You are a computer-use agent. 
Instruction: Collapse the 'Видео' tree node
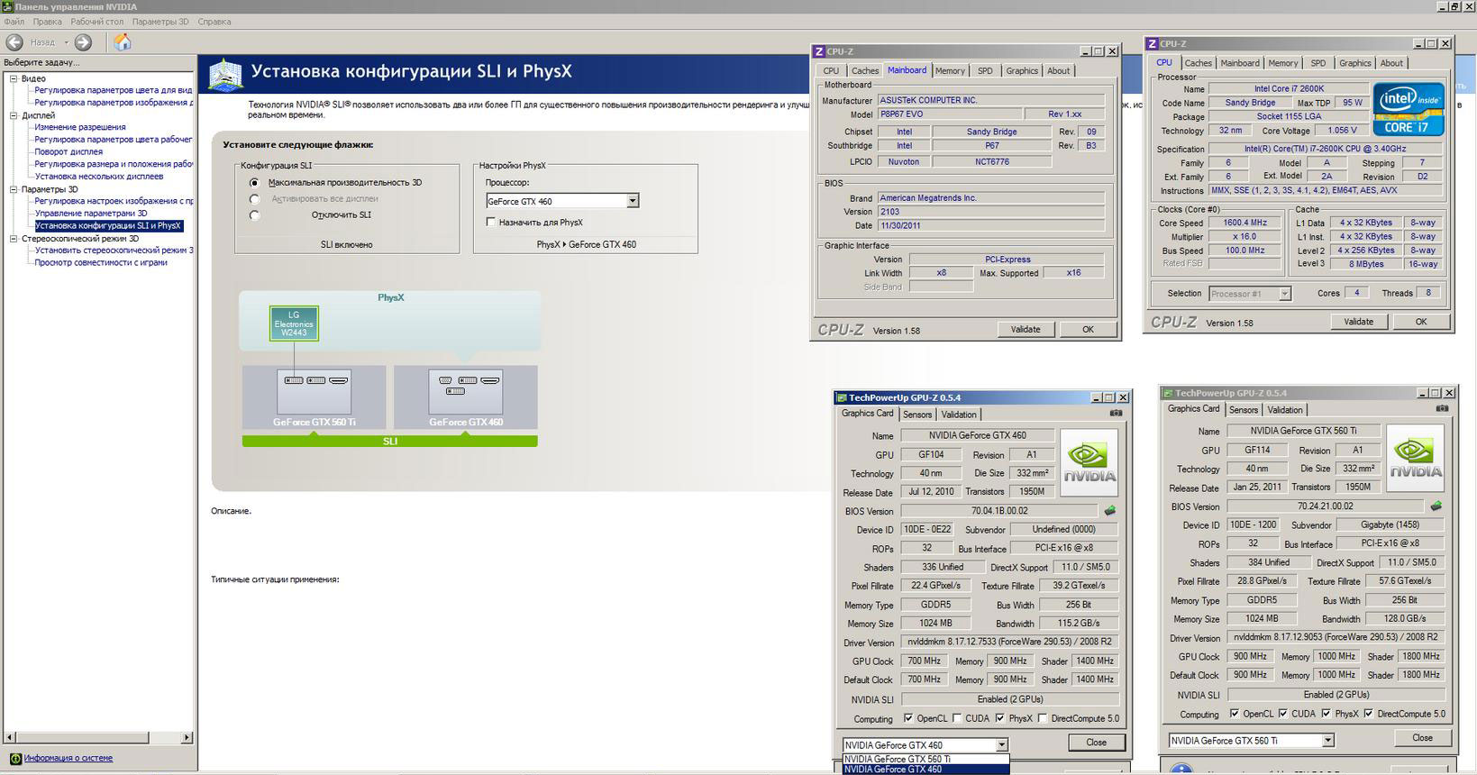(14, 78)
